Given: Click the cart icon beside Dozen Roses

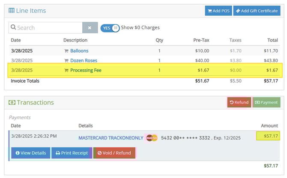Looking at the screenshot, I should 66,60.
